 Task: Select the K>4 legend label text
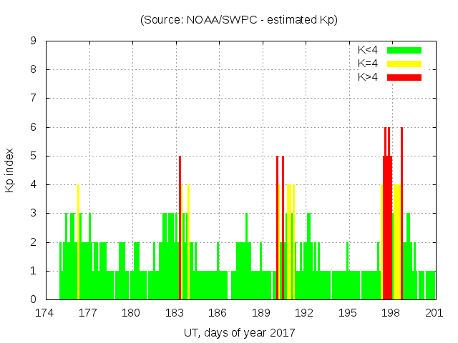click(x=368, y=77)
